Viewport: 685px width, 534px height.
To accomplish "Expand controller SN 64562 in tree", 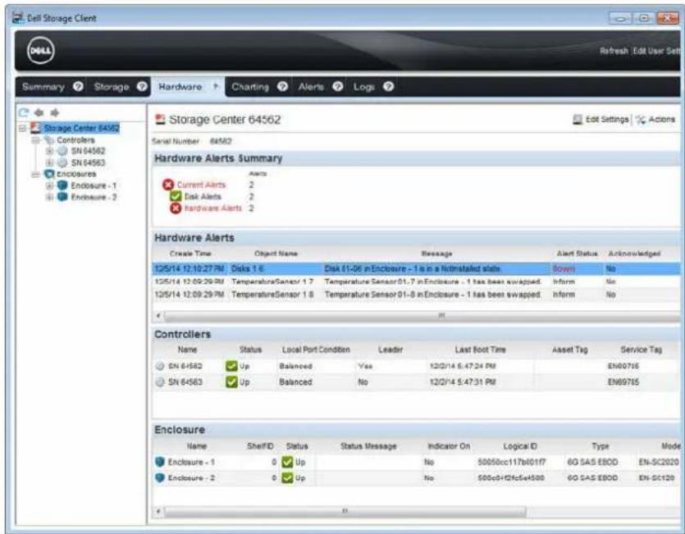I will point(49,151).
